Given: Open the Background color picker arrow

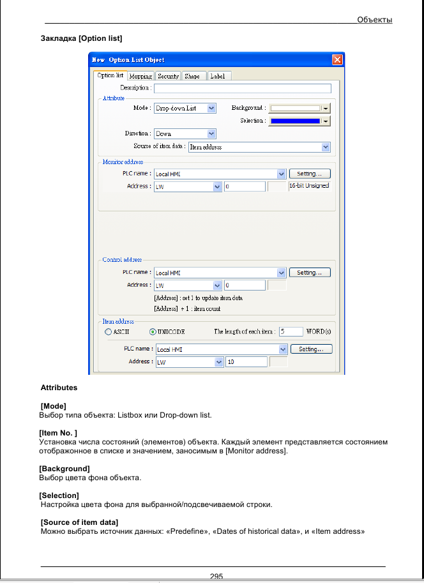Looking at the screenshot, I should click(326, 109).
